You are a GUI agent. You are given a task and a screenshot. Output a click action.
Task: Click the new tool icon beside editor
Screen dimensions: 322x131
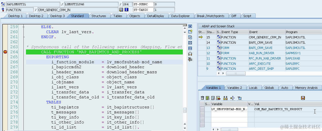coord(190,32)
